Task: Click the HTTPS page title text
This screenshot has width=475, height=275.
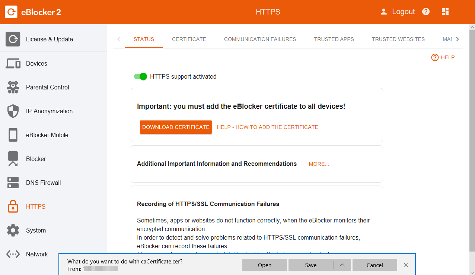Action: [x=268, y=12]
